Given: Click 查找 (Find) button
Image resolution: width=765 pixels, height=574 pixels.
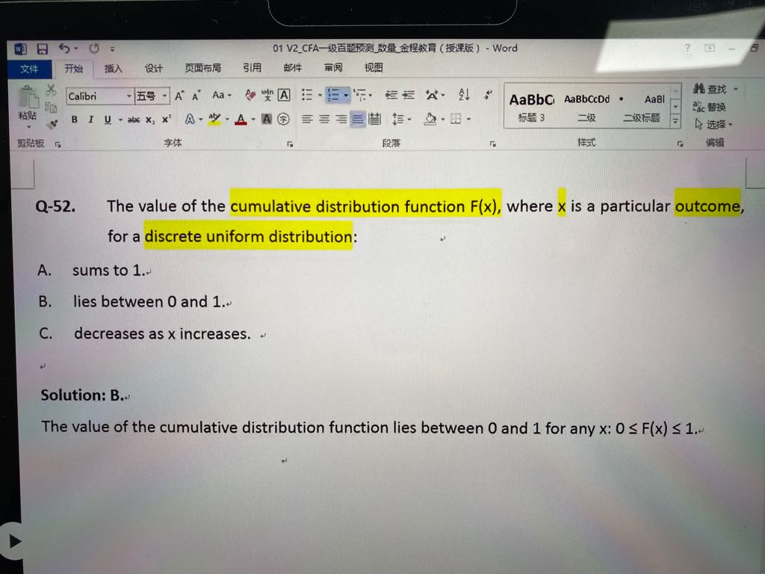Looking at the screenshot, I should [710, 89].
